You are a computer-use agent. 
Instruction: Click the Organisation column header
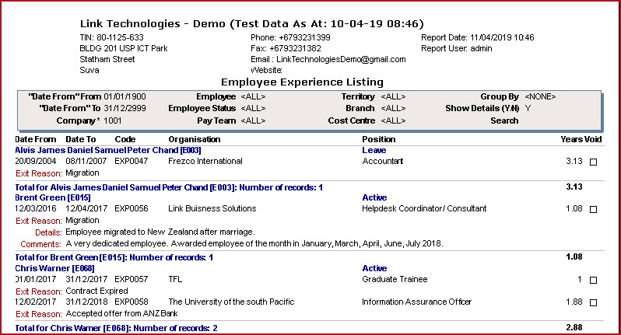click(195, 139)
